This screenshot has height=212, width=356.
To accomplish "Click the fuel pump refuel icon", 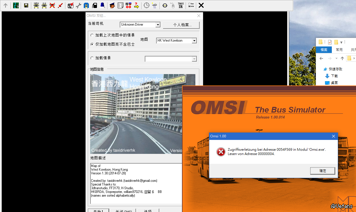I will [x=95, y=5].
